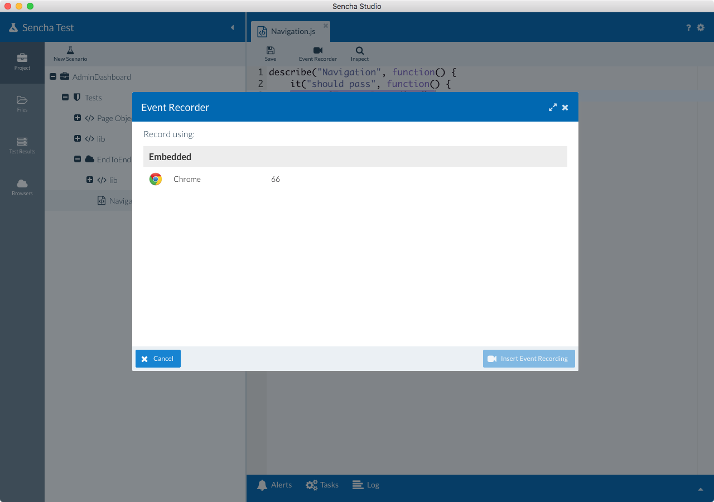Expand the bottom panel with the arrow
This screenshot has height=502, width=714.
tap(701, 489)
